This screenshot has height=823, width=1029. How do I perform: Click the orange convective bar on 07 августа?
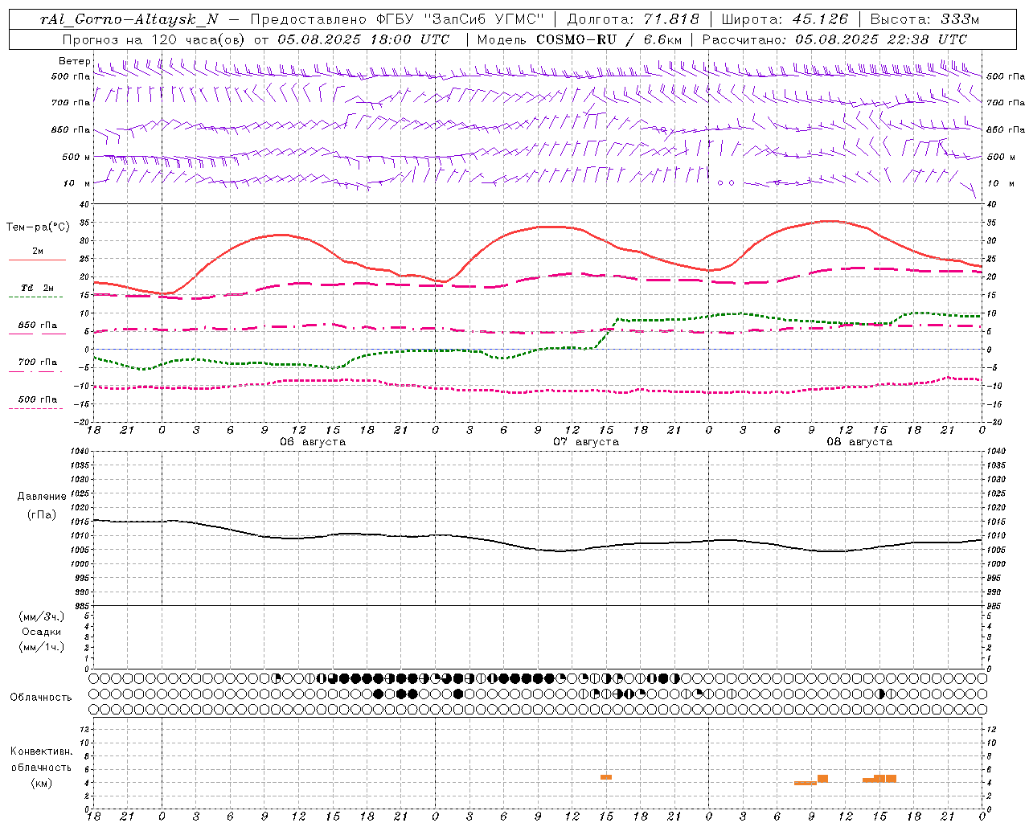coord(606,777)
